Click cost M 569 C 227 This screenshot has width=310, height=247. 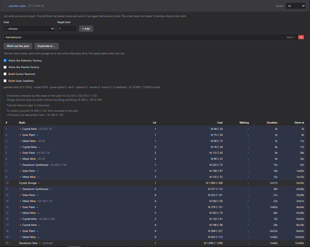click(x=215, y=231)
